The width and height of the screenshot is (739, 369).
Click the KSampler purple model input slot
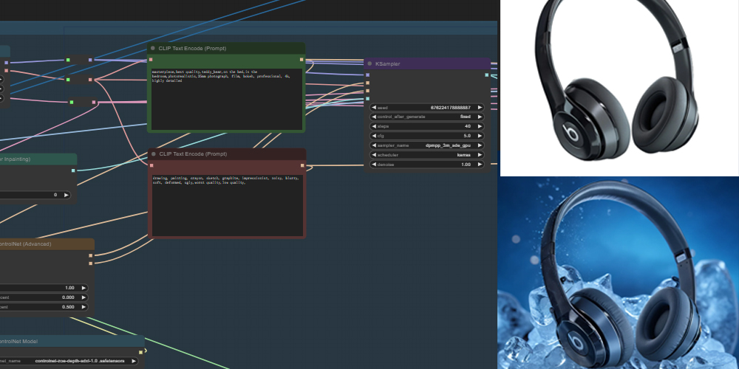(367, 75)
